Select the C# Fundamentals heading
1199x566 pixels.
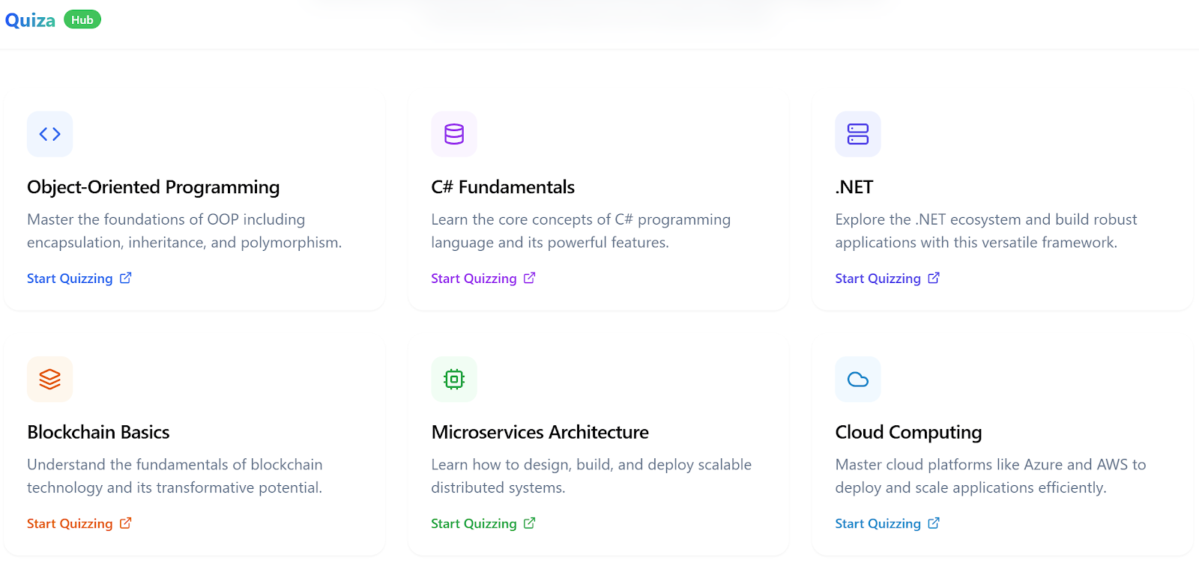503,187
